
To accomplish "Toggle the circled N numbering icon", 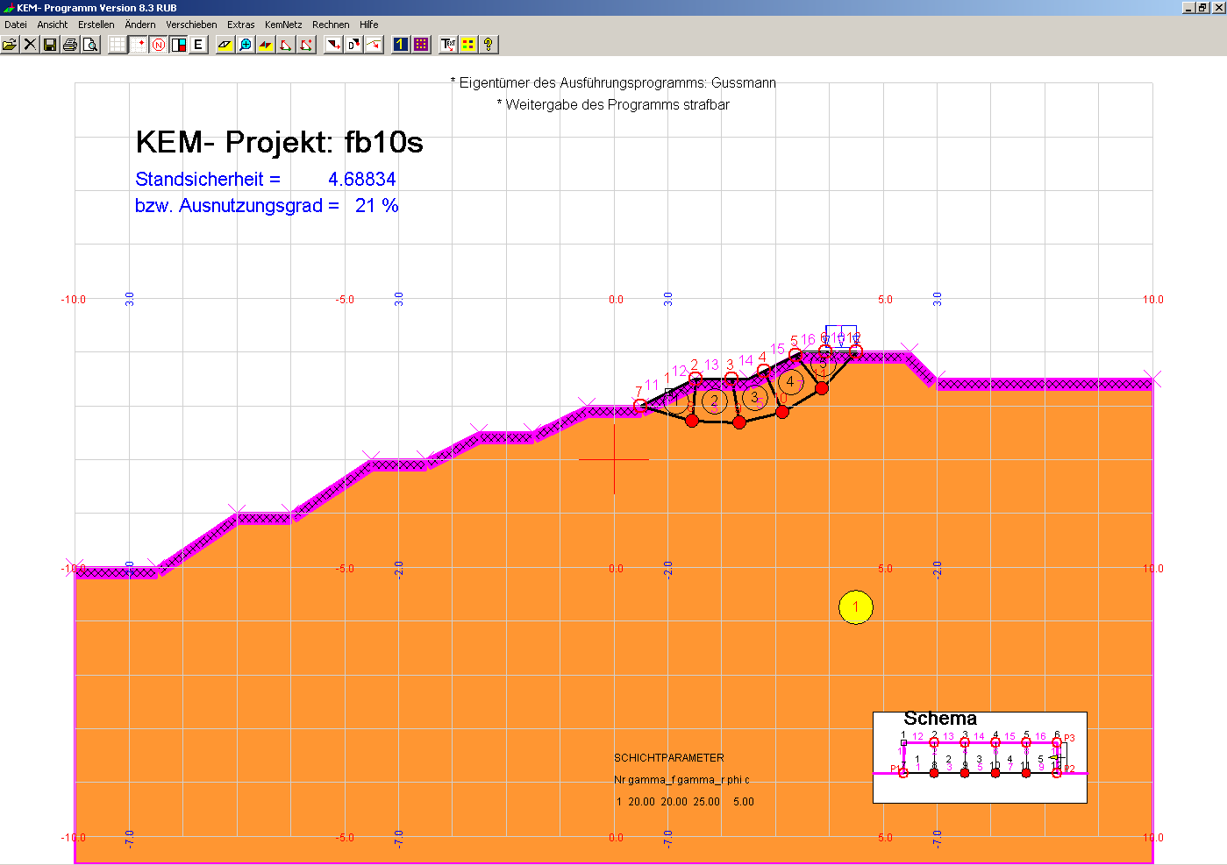I will [158, 44].
